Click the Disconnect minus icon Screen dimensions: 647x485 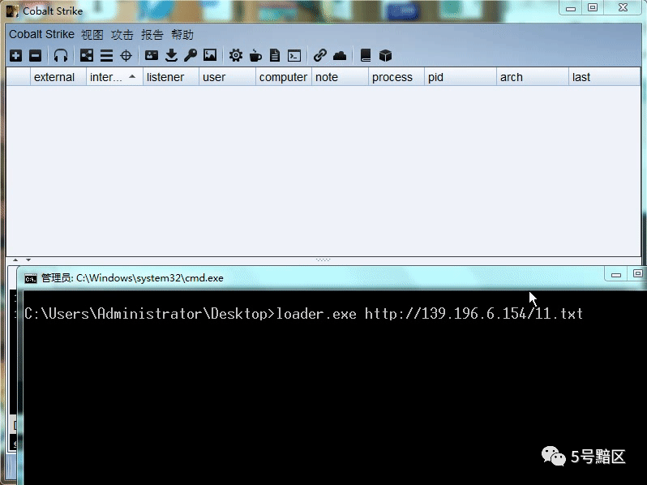(36, 55)
